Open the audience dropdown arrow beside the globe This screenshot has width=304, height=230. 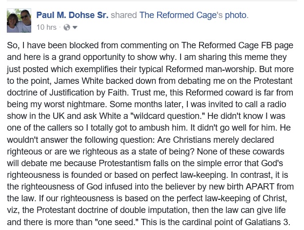point(75,27)
